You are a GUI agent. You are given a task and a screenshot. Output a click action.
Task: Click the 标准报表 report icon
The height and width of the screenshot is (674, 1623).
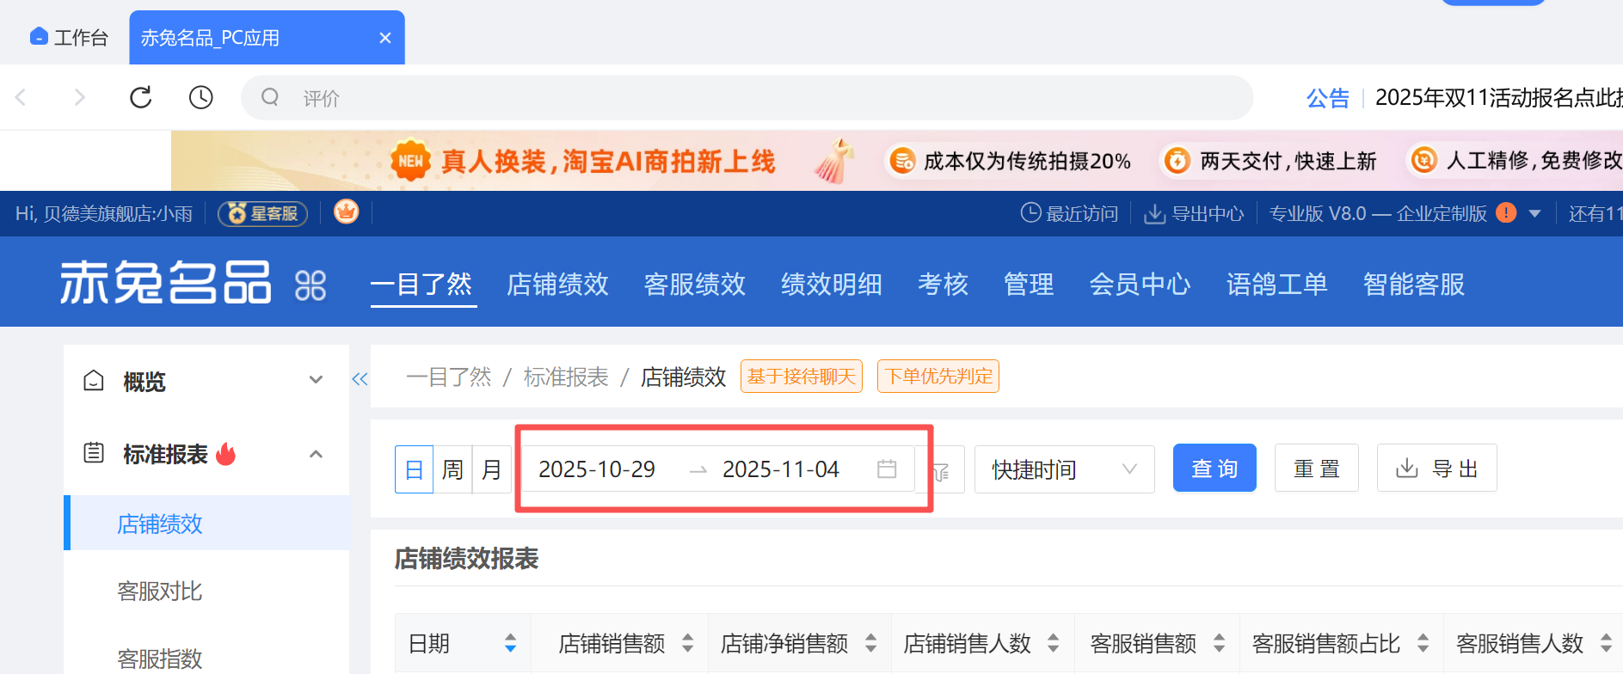click(94, 452)
